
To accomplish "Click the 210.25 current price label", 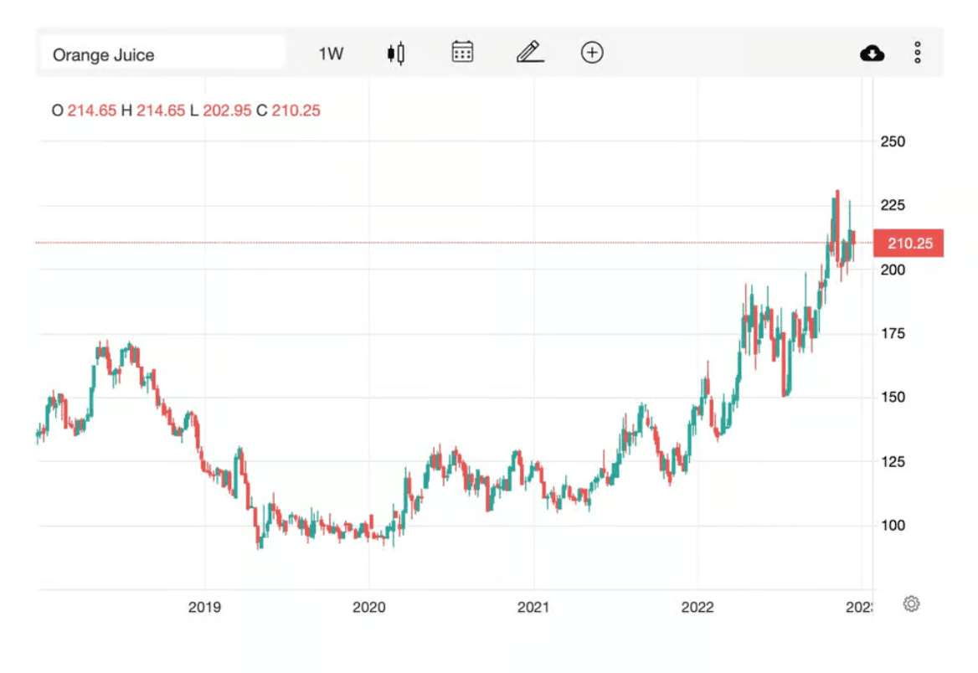I will point(909,244).
